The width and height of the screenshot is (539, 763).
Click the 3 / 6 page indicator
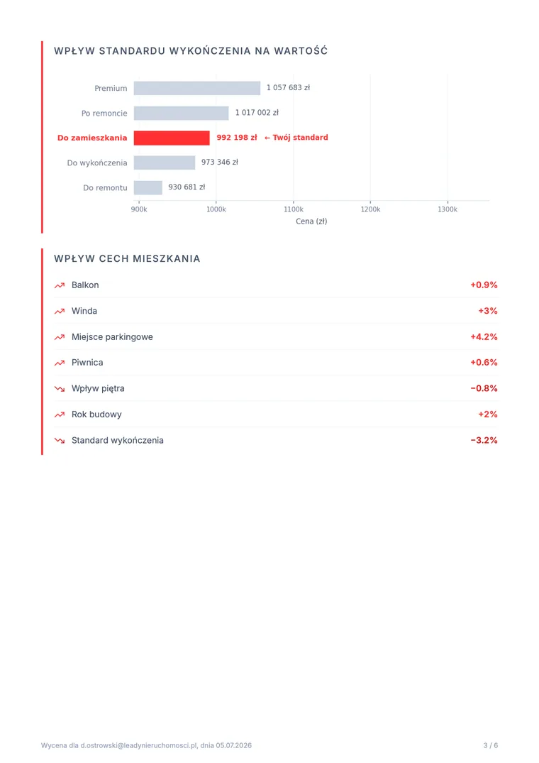(x=490, y=745)
